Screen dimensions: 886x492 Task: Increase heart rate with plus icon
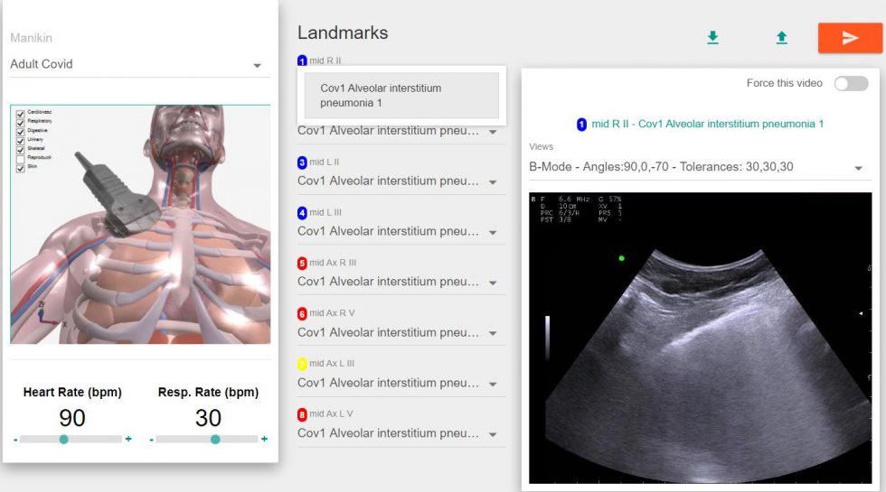click(128, 439)
